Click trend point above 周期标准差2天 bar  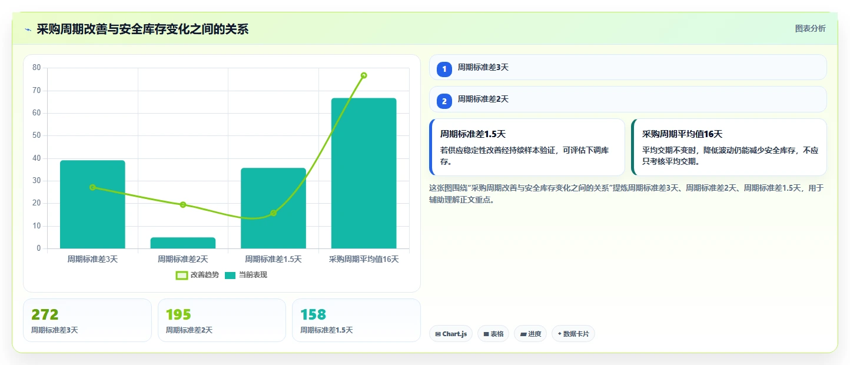[x=183, y=205]
